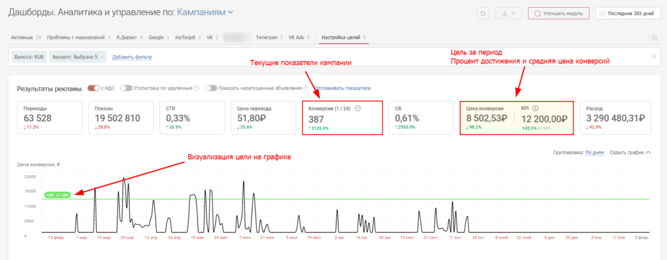Remove the Аккаунт: Выбрано 5 filter

coord(102,57)
